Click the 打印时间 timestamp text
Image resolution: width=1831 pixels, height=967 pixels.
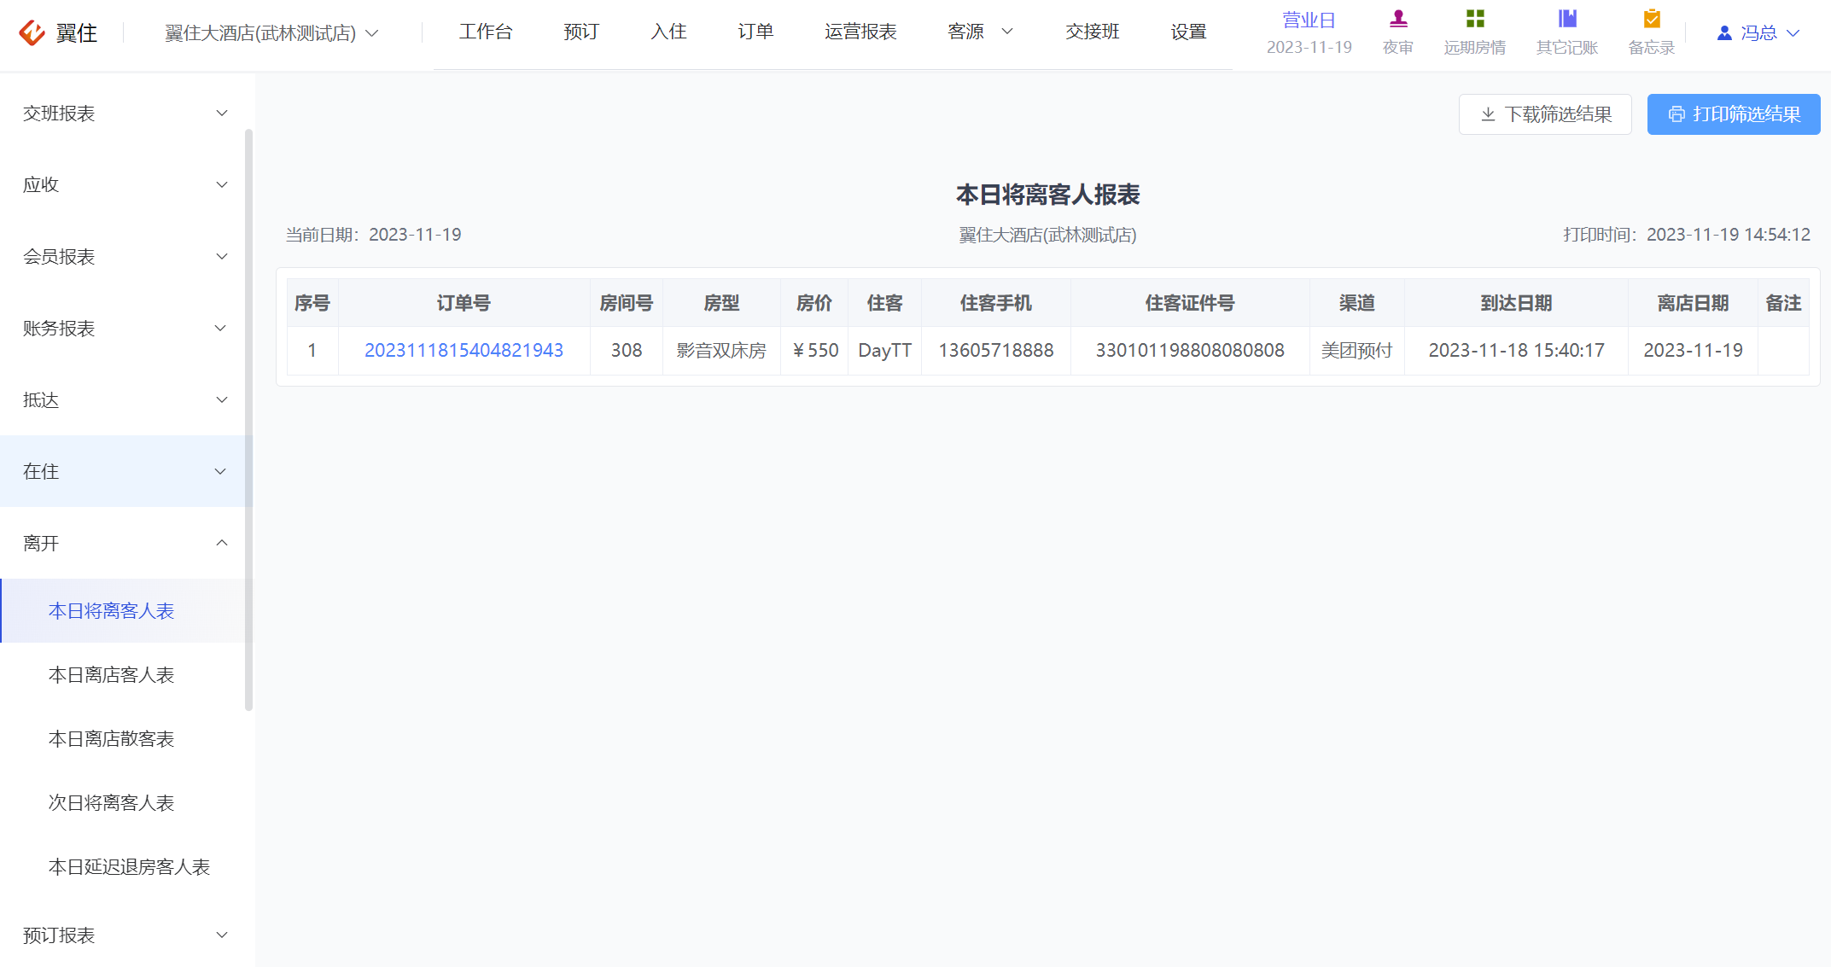(1687, 235)
